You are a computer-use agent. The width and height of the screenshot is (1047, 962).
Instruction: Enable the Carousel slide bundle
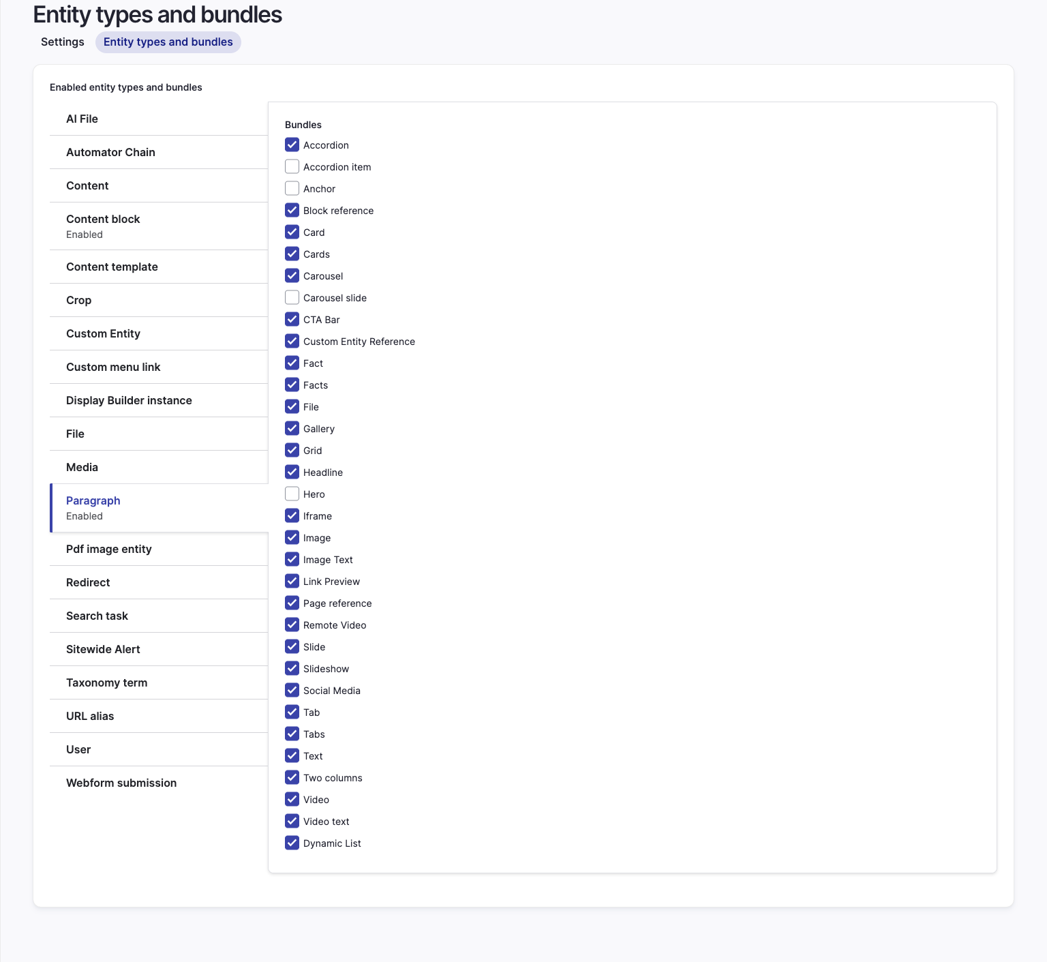(x=292, y=297)
